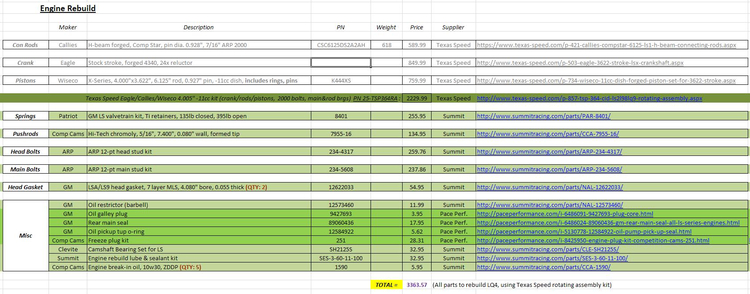Select the 2229.99 kit price cell
Image resolution: width=750 pixels, height=294 pixels.
[x=417, y=98]
